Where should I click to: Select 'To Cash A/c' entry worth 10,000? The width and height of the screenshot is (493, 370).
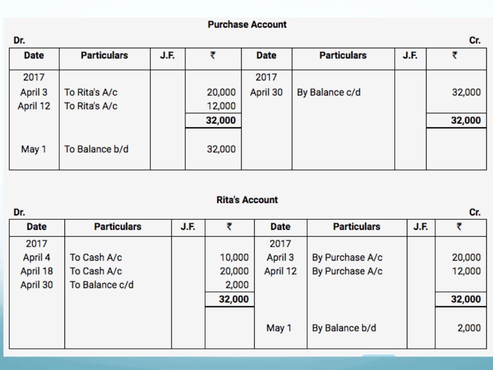tap(96, 257)
